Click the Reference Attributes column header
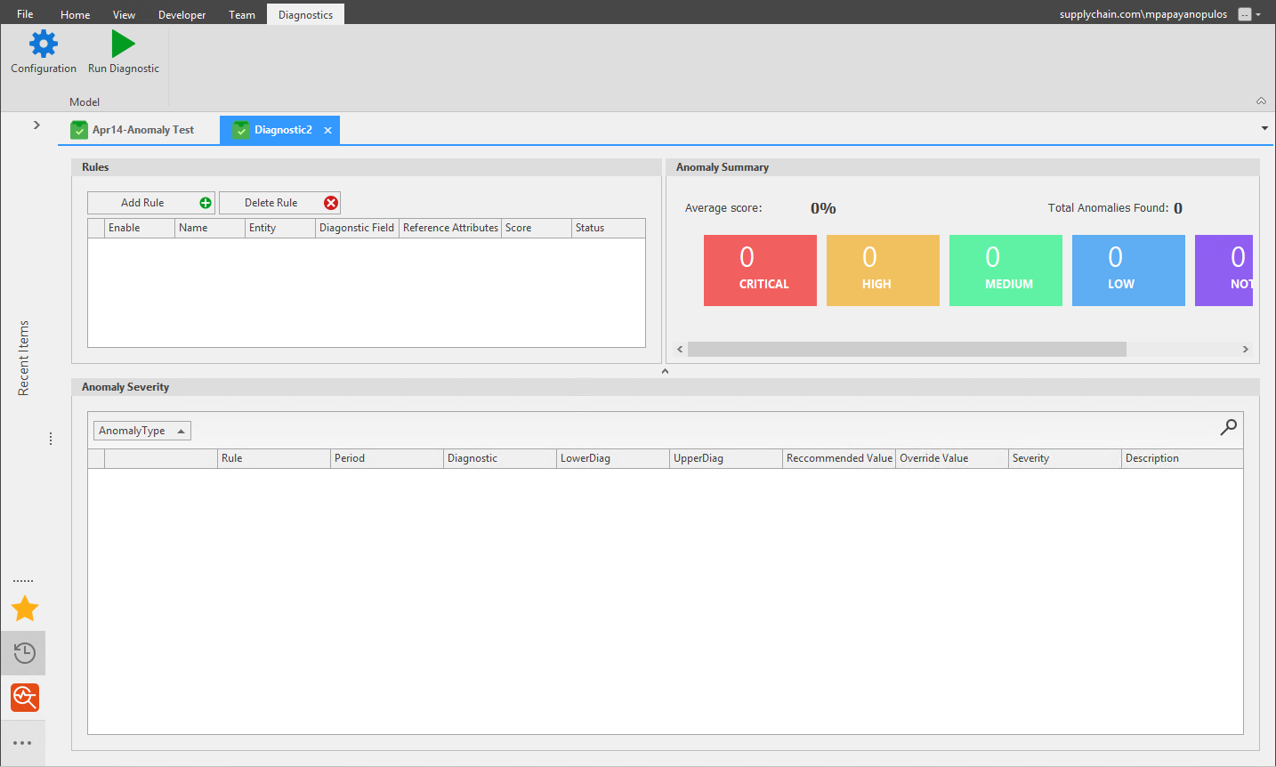 pyautogui.click(x=450, y=228)
